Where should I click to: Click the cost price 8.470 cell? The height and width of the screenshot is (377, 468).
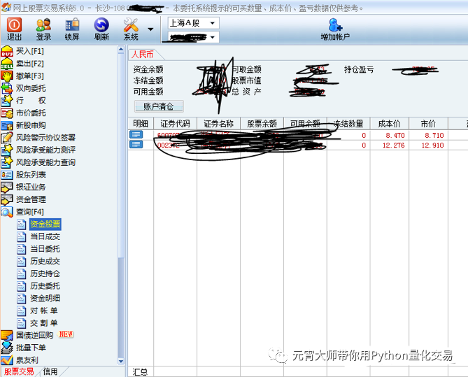tap(395, 136)
